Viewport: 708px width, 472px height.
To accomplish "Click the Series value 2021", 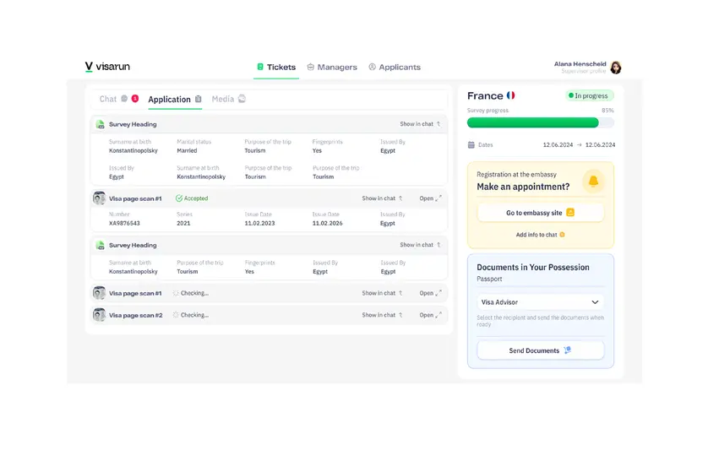I will tap(183, 224).
